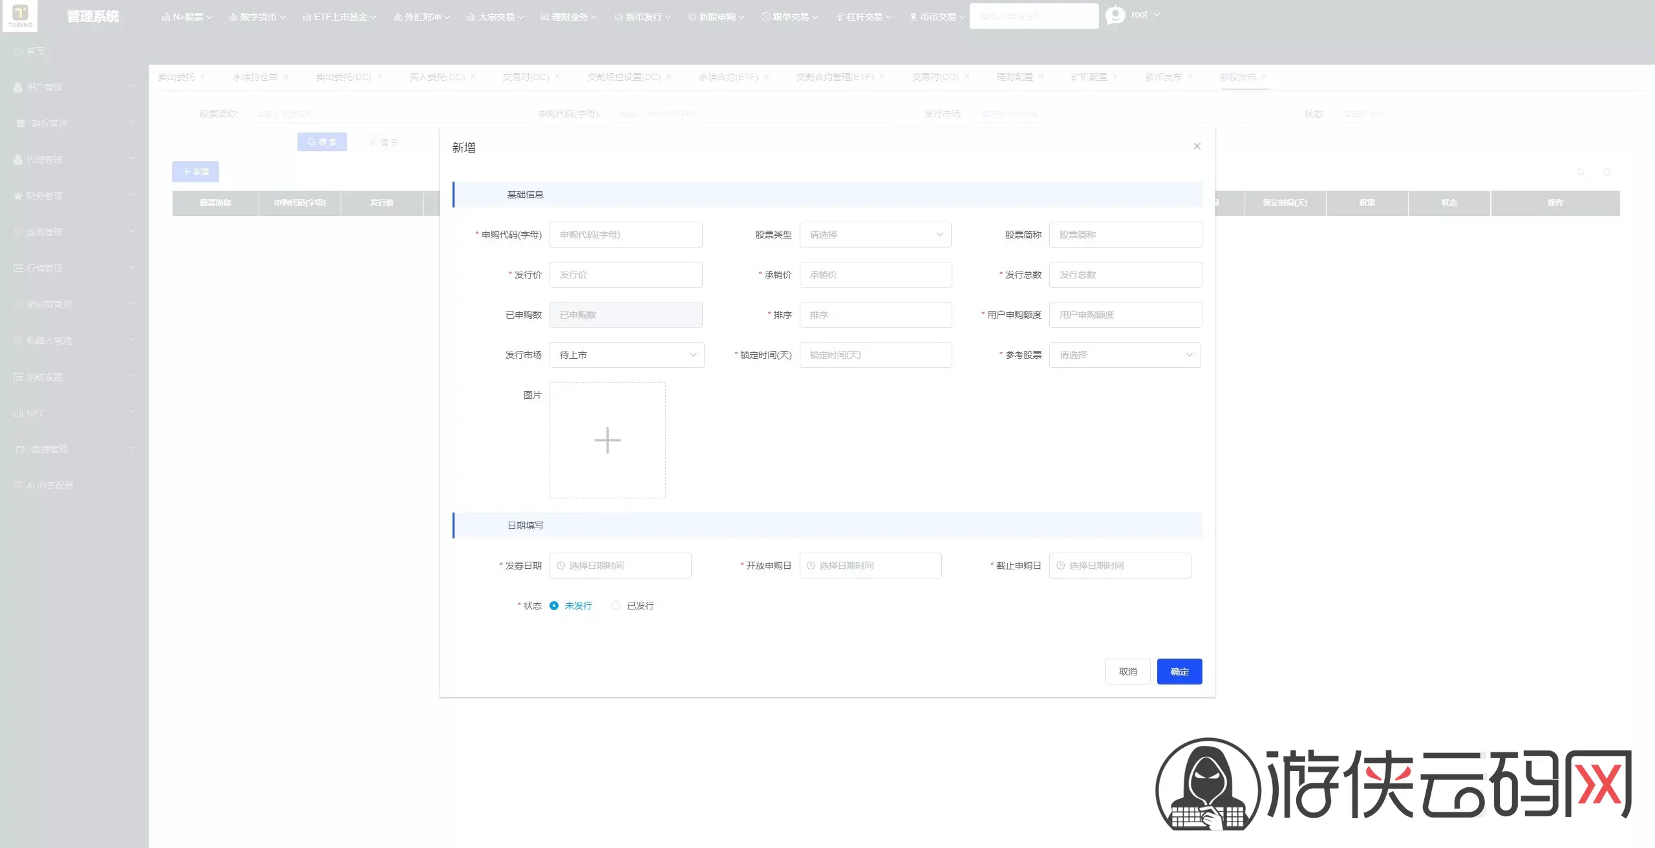This screenshot has width=1655, height=848.
Task: Click the clock icon in 截止申购日 field
Action: [1060, 566]
